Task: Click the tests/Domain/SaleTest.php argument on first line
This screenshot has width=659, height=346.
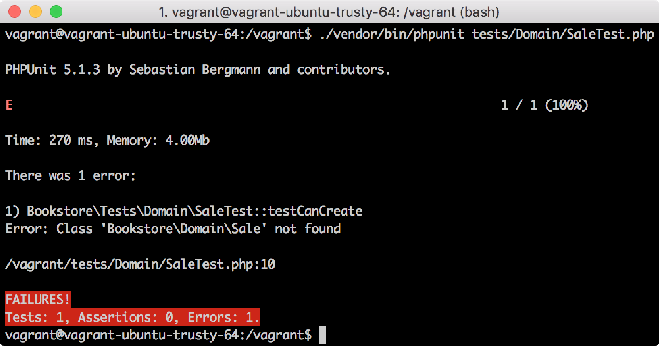Action: click(x=563, y=34)
